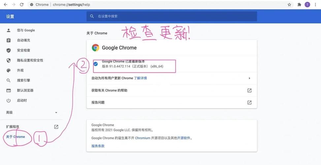Click the Google Chrome logo in the card

(x=95, y=48)
